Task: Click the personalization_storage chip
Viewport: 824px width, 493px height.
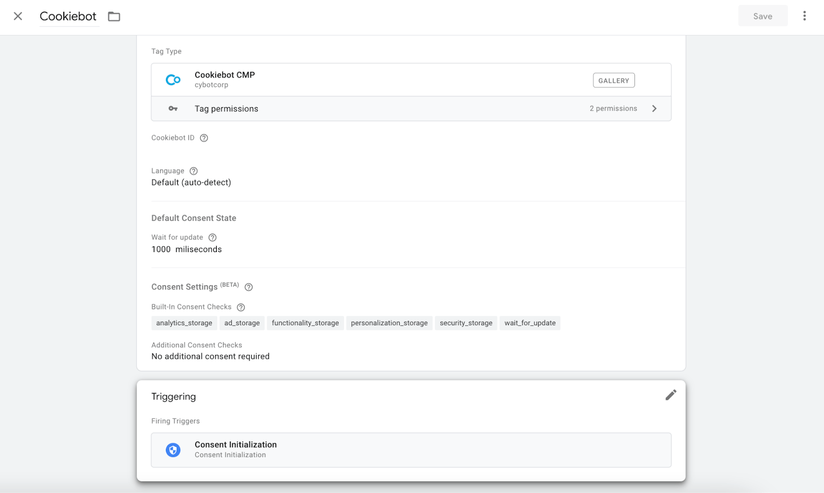Action: tap(389, 323)
